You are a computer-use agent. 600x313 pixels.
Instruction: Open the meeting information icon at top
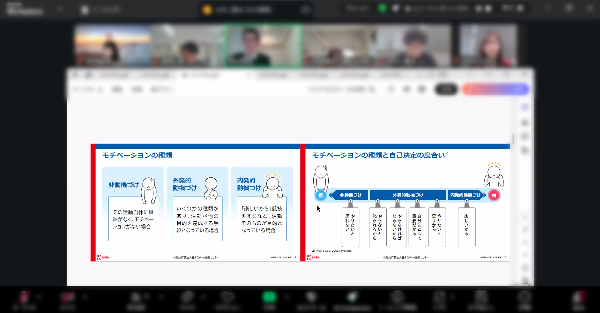[305, 10]
